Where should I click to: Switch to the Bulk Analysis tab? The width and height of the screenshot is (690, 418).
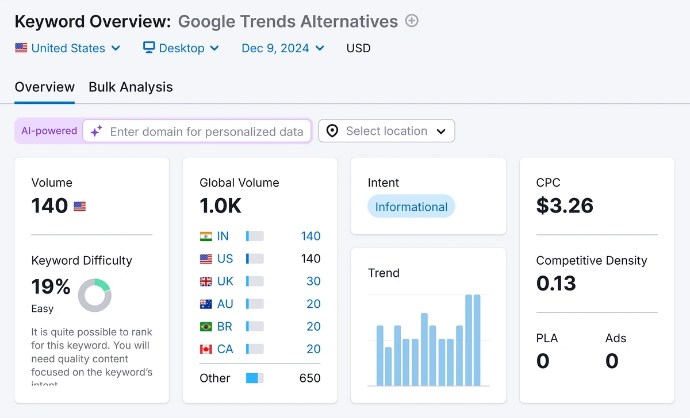131,87
